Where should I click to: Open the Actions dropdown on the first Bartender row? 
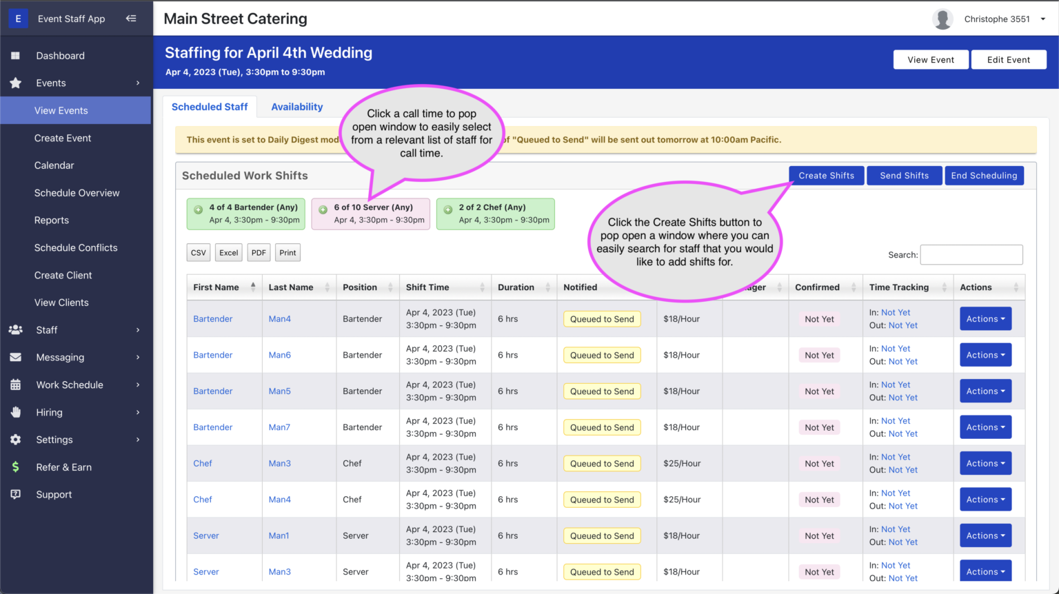[985, 318]
